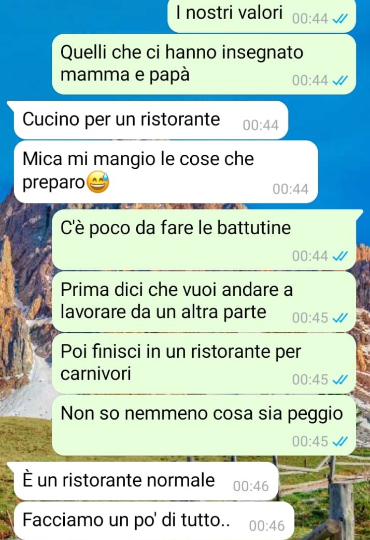Tap the 00:46 timestamp on 'ristorante normale'

click(251, 487)
